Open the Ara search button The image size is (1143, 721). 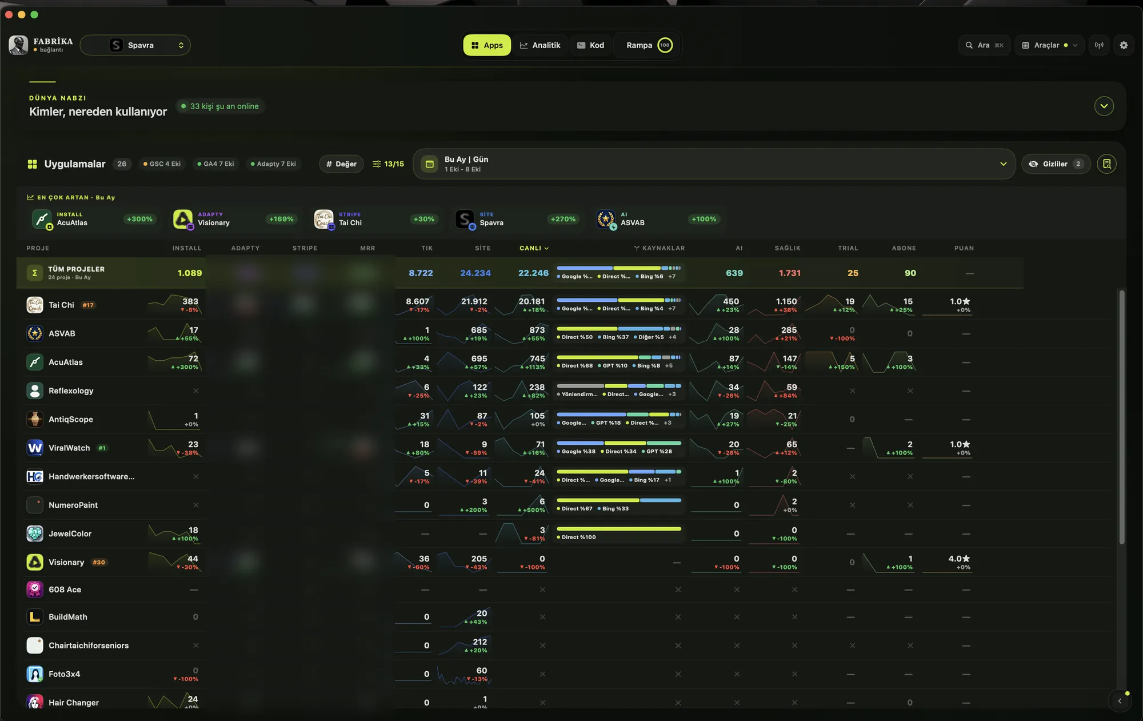click(984, 45)
